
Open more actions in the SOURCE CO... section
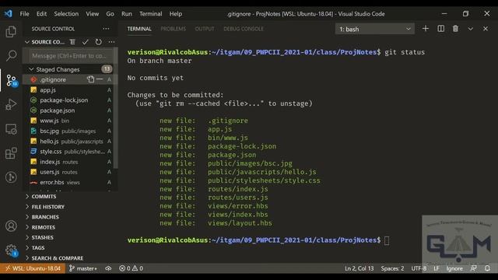click(x=111, y=42)
